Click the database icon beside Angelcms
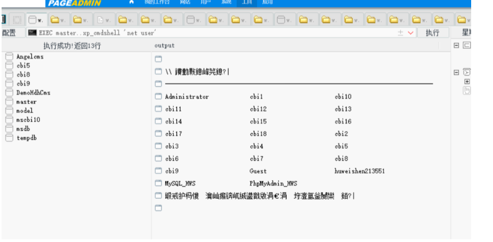The width and height of the screenshot is (493, 242). 10,57
